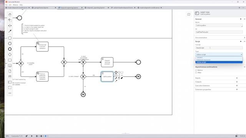Activate the Lasso selection tool

pos(10,20)
